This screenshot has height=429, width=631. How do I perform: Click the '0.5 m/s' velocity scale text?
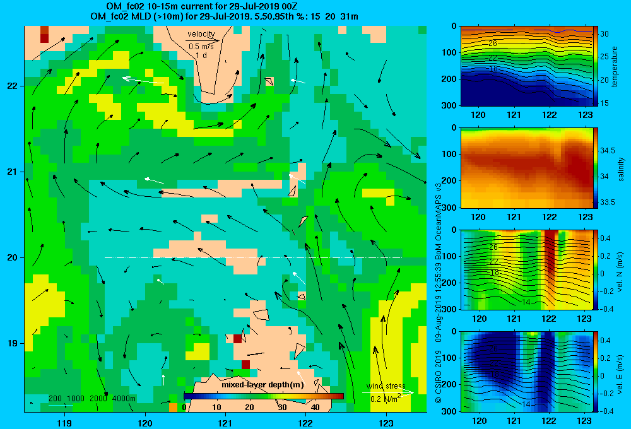click(x=201, y=47)
